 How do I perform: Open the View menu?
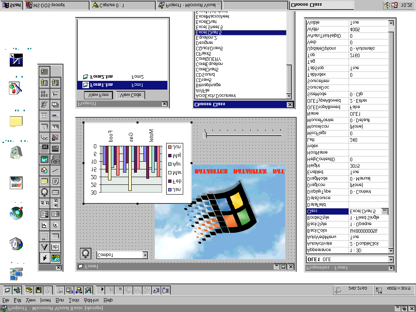pyautogui.click(x=30, y=300)
